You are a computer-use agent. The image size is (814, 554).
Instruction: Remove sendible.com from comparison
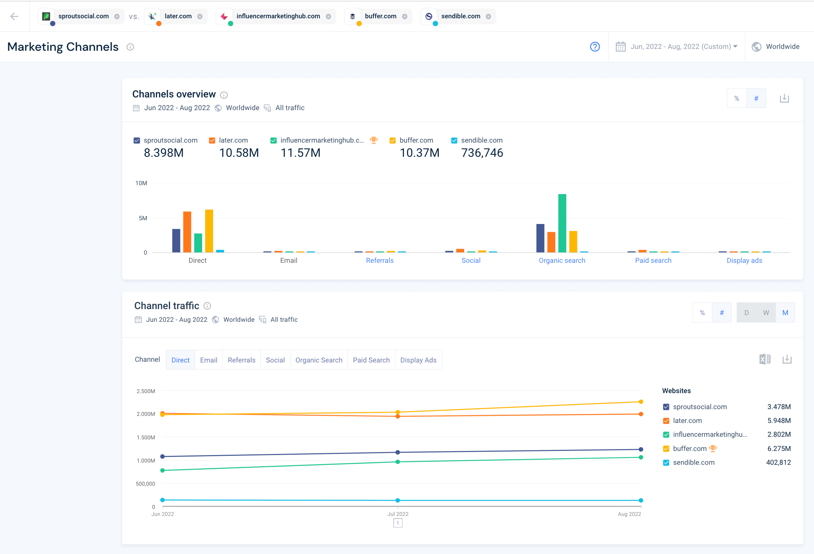[488, 16]
